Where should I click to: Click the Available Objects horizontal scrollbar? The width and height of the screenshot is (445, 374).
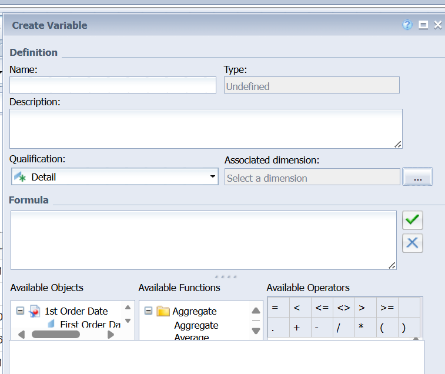(x=56, y=334)
